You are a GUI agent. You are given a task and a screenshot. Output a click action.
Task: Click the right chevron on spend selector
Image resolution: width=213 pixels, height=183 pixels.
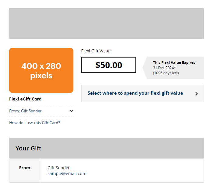click(x=197, y=94)
